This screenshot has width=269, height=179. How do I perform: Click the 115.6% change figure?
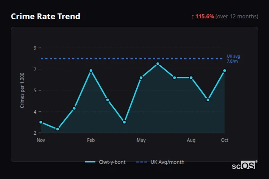205,17
